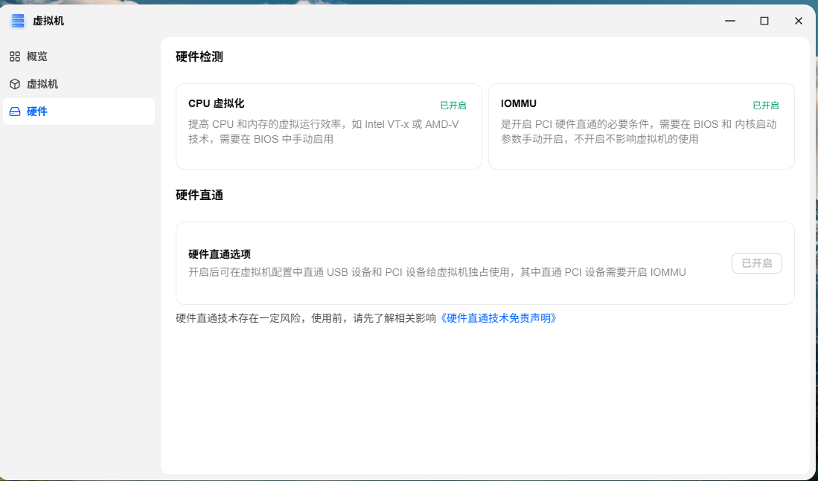The width and height of the screenshot is (818, 481).
Task: Click the USB passthrough description text
Action: tap(437, 272)
